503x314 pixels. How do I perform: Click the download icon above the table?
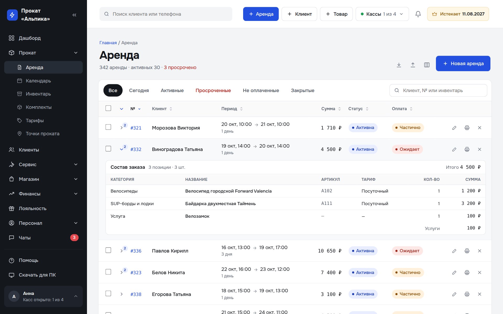click(x=399, y=65)
